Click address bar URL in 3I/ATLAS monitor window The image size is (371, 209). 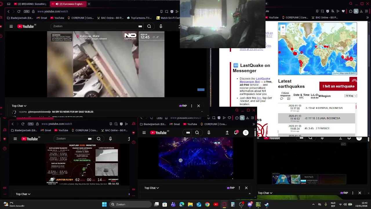click(57, 124)
